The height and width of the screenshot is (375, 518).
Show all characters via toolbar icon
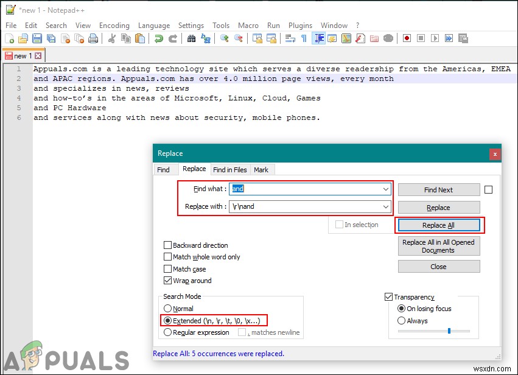tap(303, 38)
